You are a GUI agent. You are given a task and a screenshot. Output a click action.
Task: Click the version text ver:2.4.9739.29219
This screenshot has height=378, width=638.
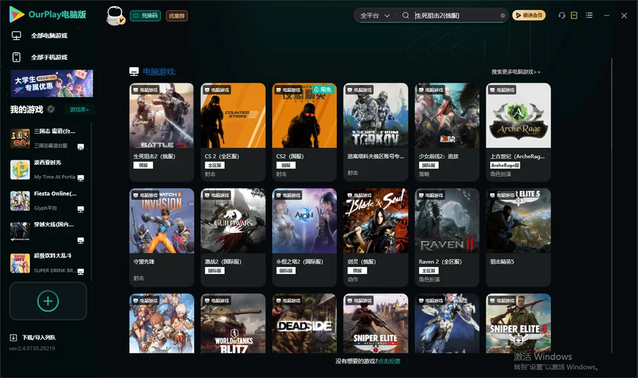coord(32,348)
